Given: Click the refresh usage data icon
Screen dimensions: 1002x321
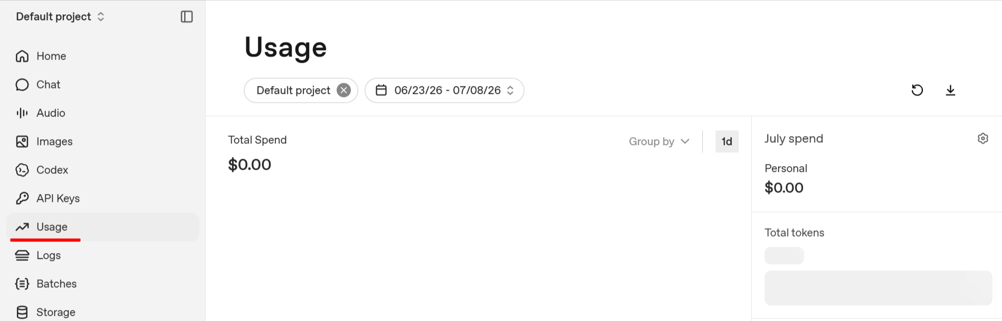Looking at the screenshot, I should click(x=917, y=90).
